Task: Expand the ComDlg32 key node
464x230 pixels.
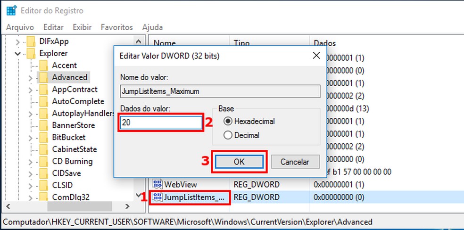Action: pos(30,197)
